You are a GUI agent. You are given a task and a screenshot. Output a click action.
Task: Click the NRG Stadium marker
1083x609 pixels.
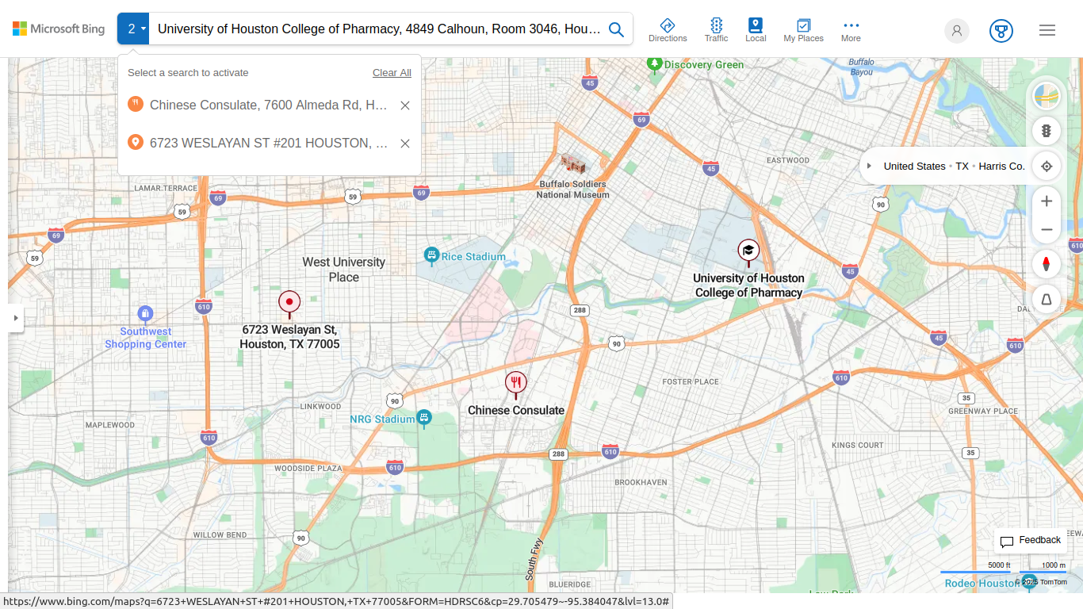click(424, 418)
